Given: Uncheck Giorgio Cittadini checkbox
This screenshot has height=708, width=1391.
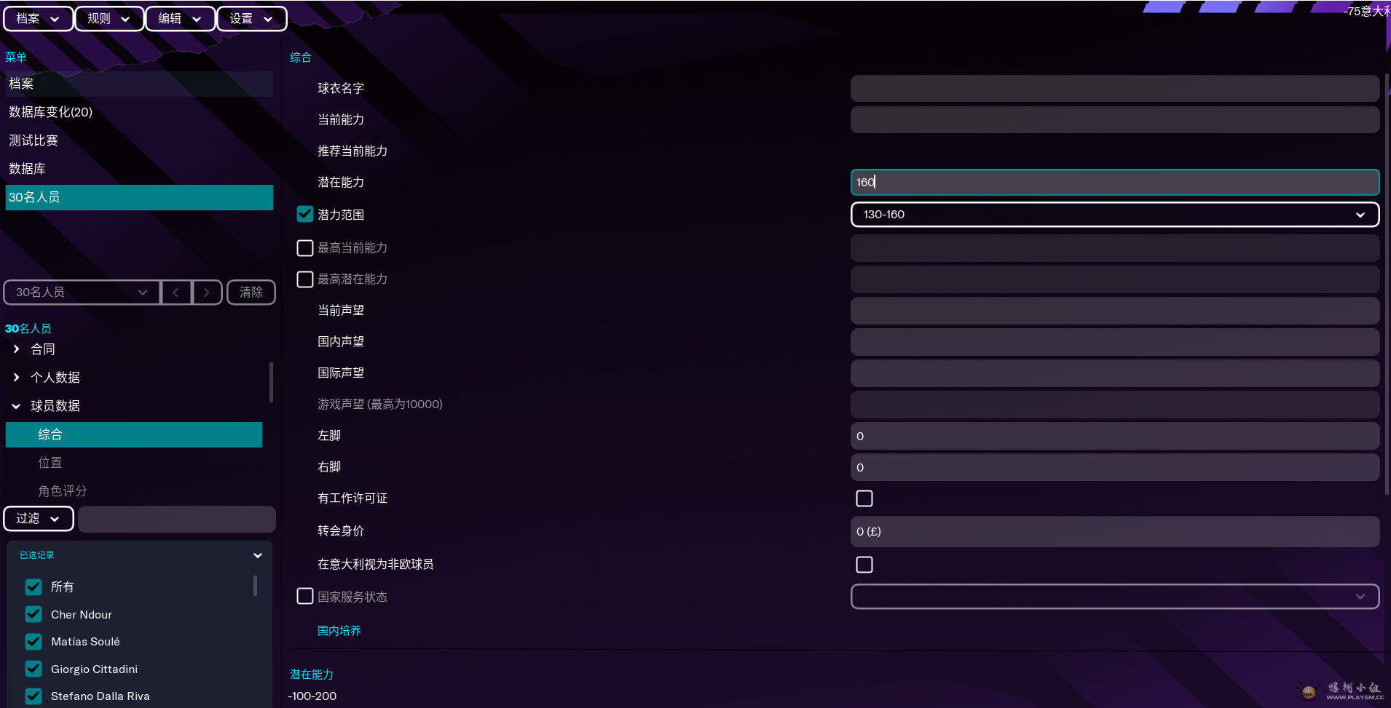Looking at the screenshot, I should coord(34,669).
